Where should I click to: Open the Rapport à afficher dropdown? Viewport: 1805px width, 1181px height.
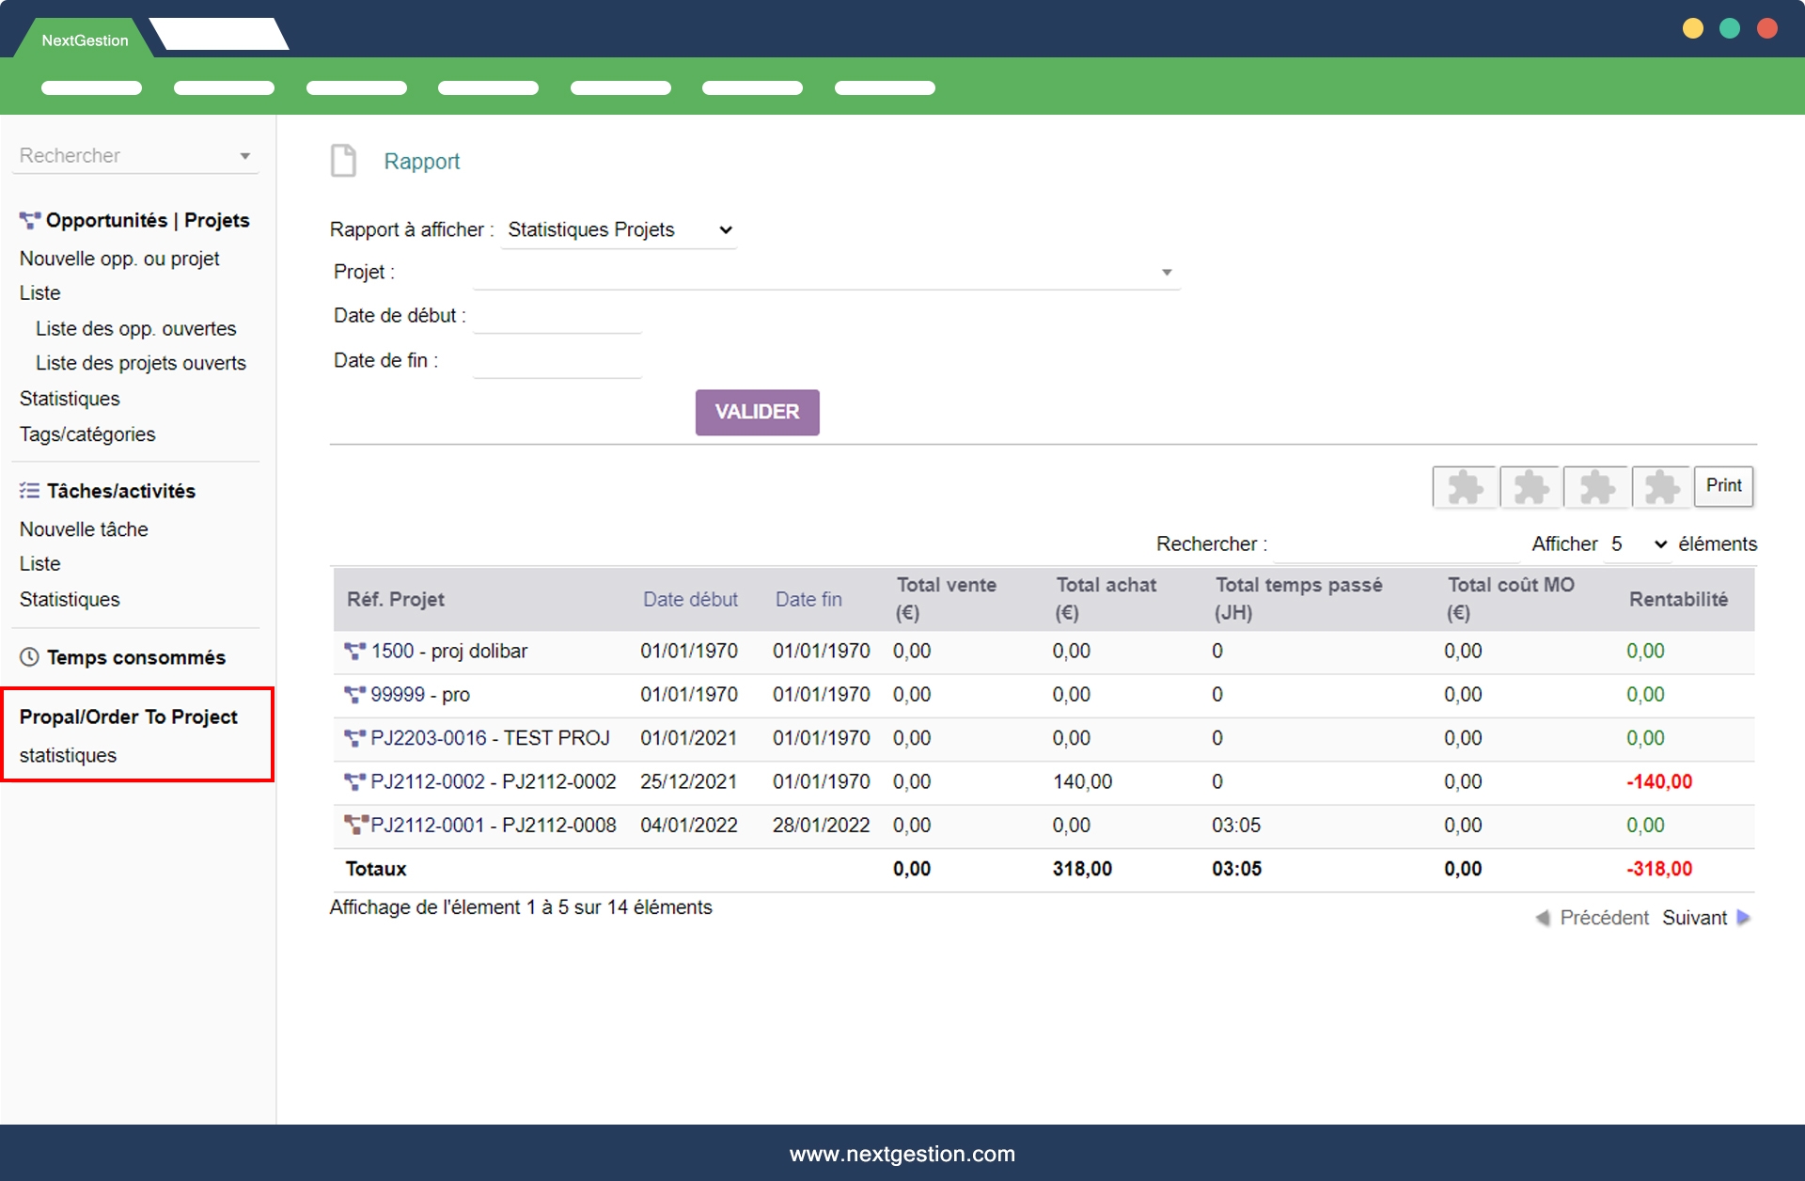tap(619, 230)
